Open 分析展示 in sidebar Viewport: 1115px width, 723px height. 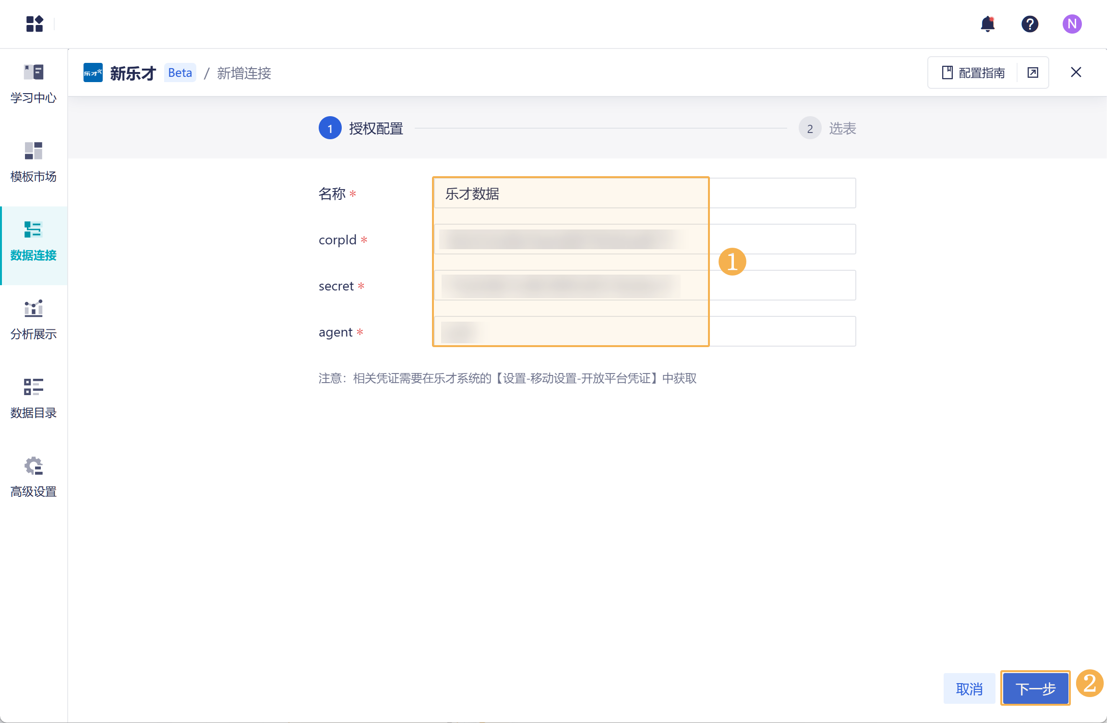34,320
